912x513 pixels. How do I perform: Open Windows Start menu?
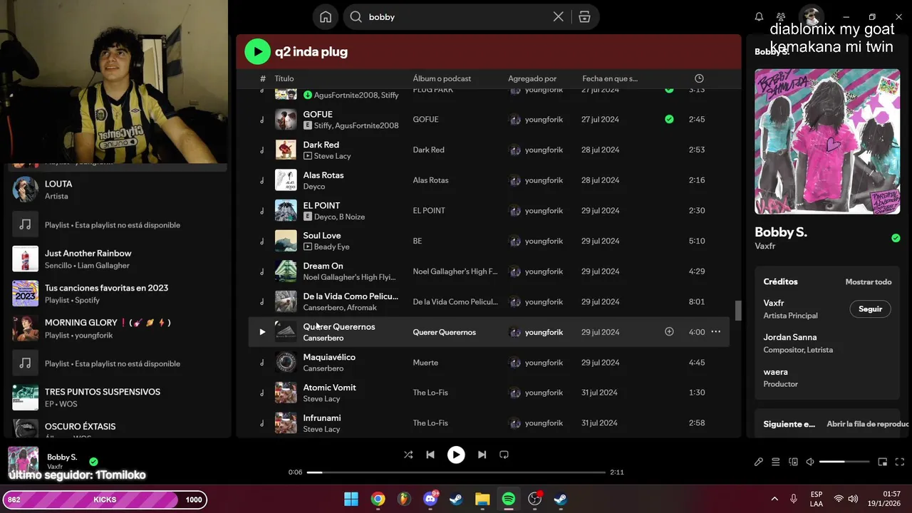pos(351,499)
